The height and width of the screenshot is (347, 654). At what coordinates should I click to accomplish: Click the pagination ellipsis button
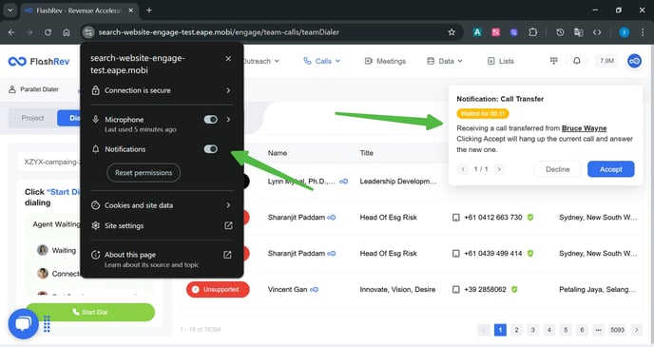pos(598,330)
